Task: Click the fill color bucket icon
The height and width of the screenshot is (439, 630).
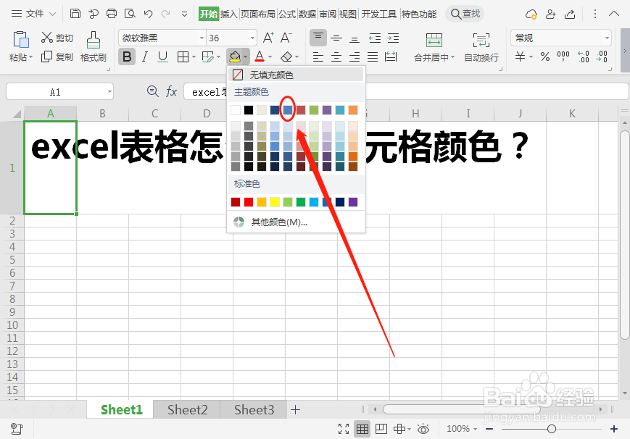Action: coord(235,57)
